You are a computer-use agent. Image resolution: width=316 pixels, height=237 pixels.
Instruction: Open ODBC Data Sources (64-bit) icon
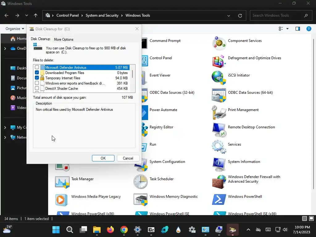click(219, 95)
